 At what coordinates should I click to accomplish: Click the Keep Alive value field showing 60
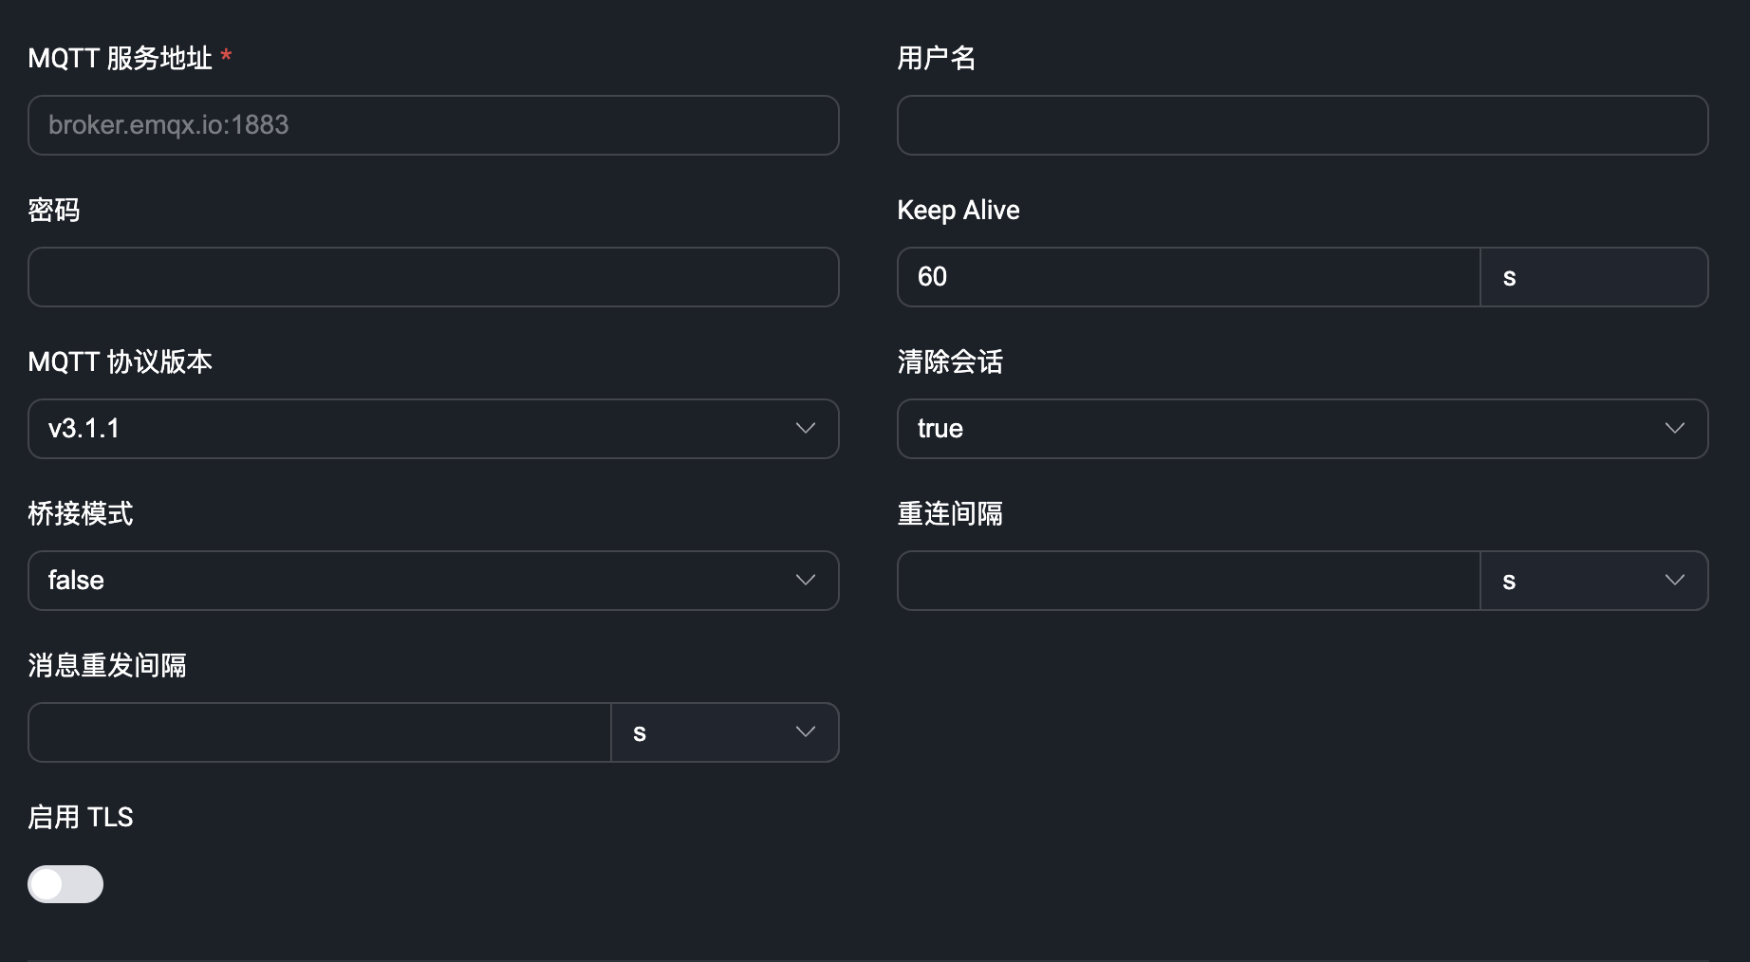(x=1186, y=276)
